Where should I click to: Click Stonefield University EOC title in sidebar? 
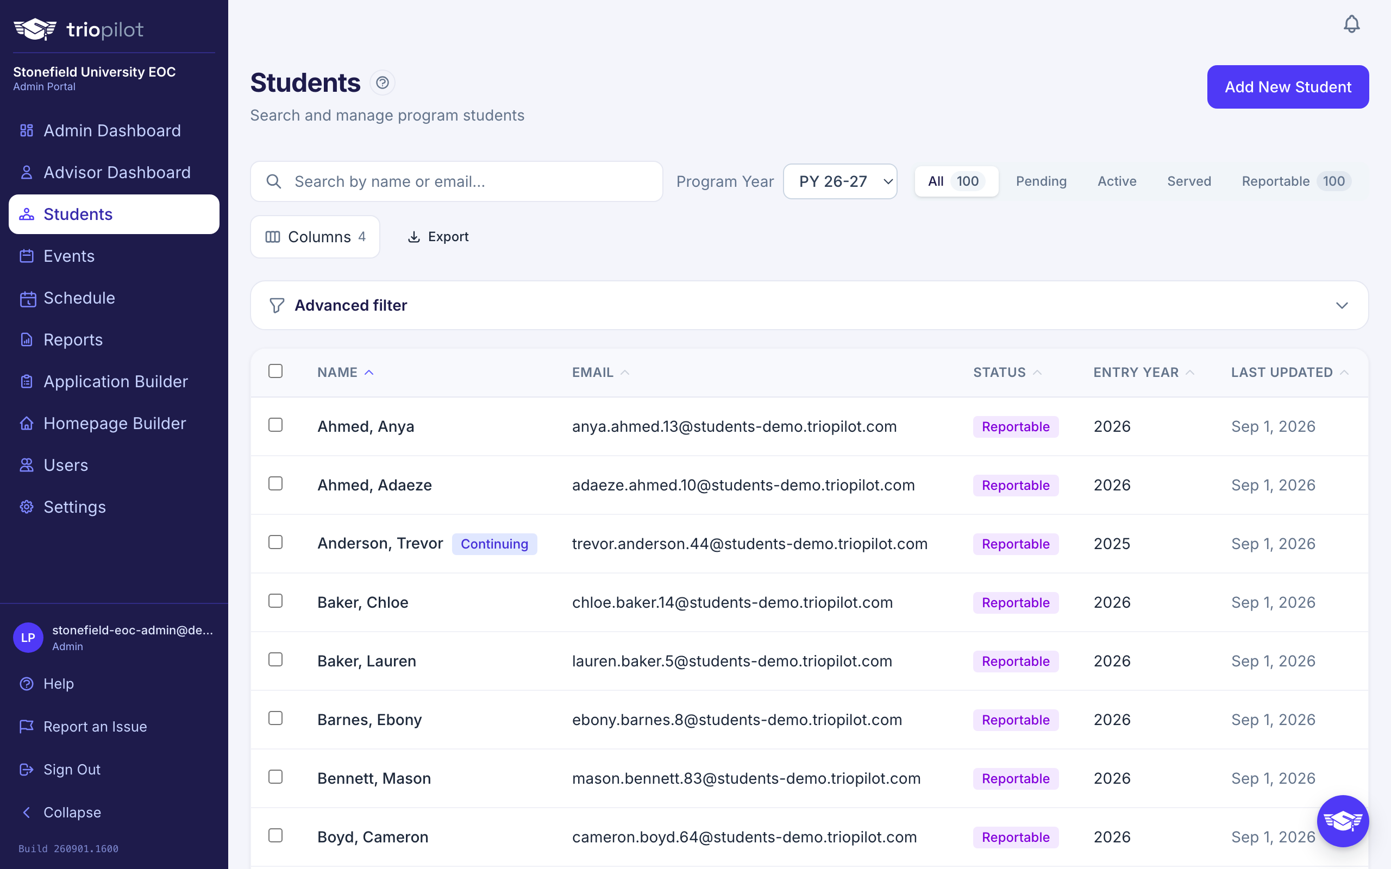pos(94,72)
